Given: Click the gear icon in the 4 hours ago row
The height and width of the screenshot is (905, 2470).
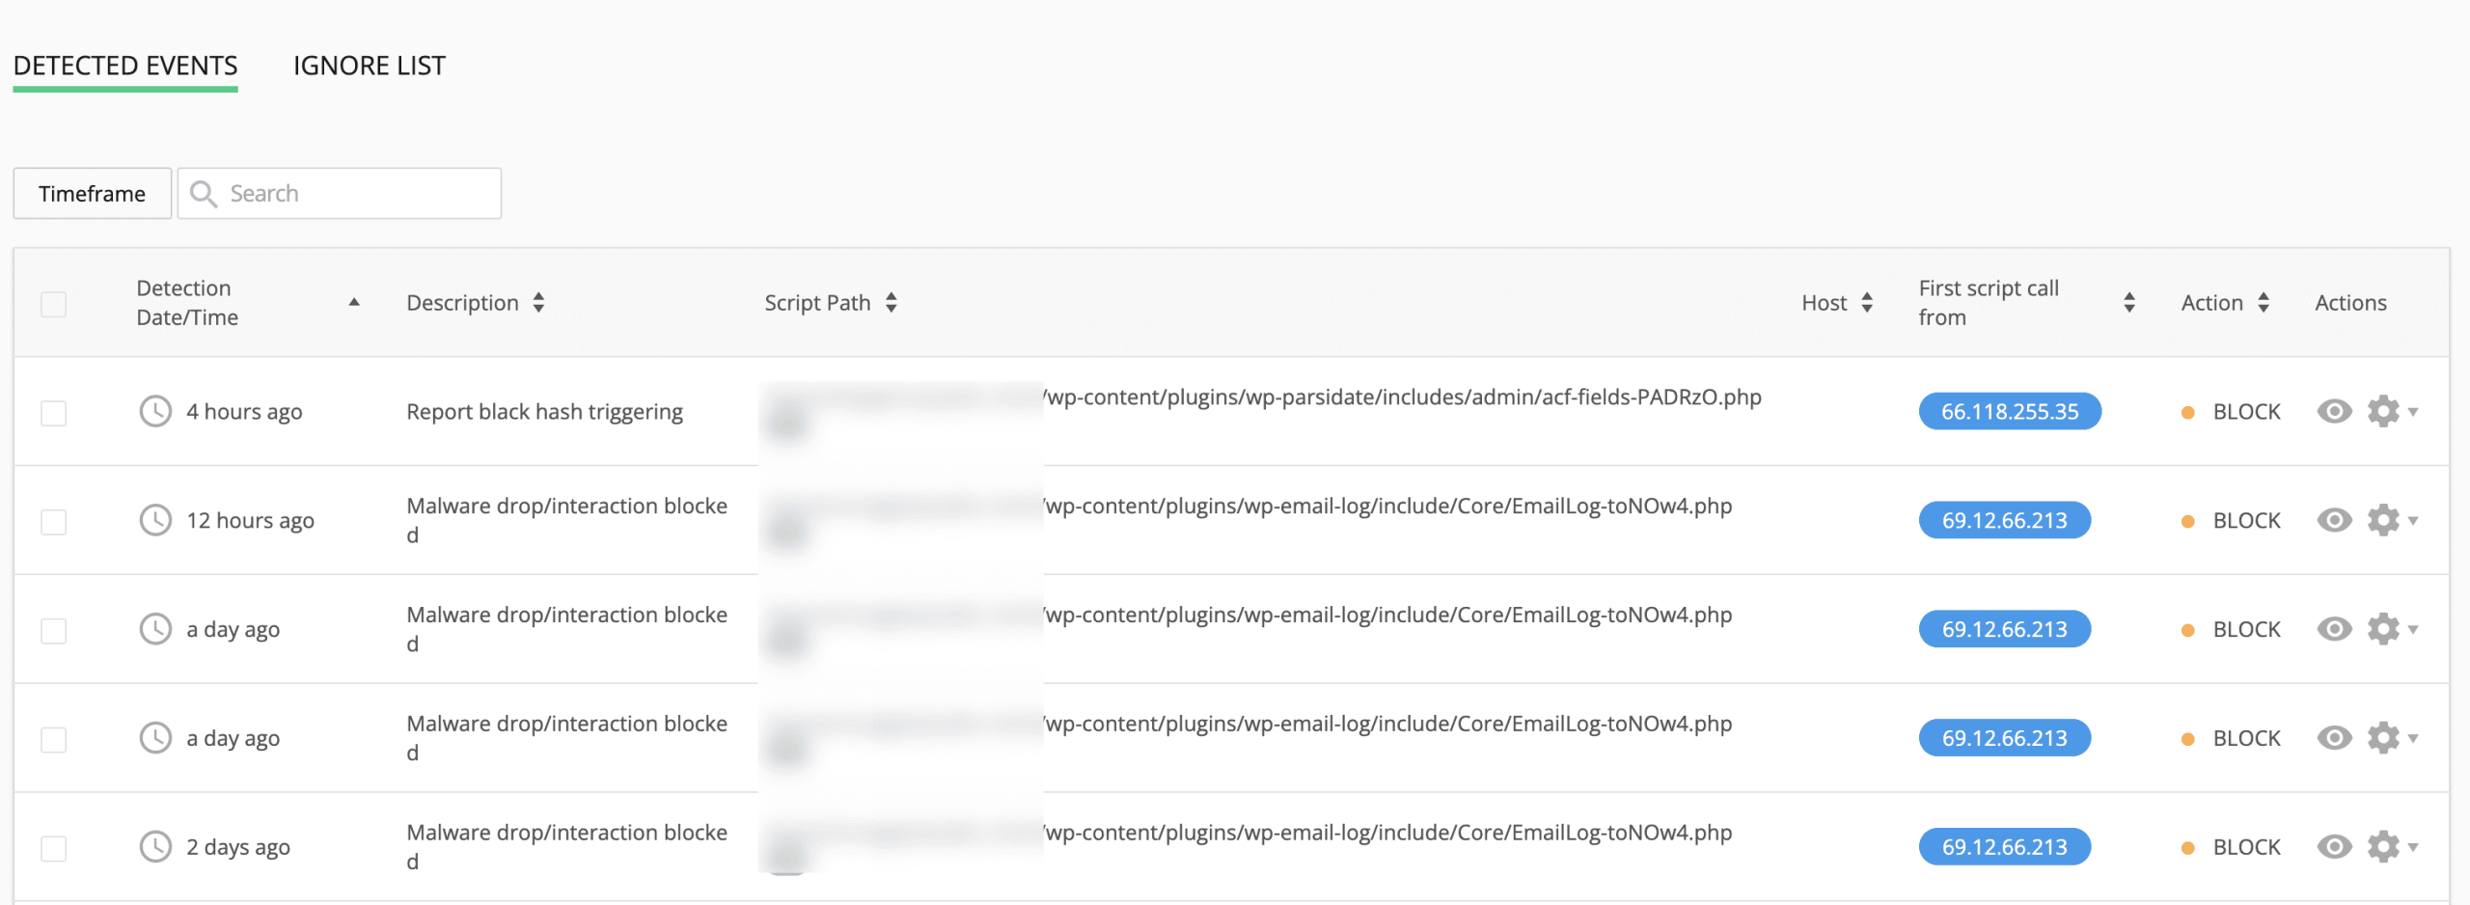Looking at the screenshot, I should tap(2382, 412).
